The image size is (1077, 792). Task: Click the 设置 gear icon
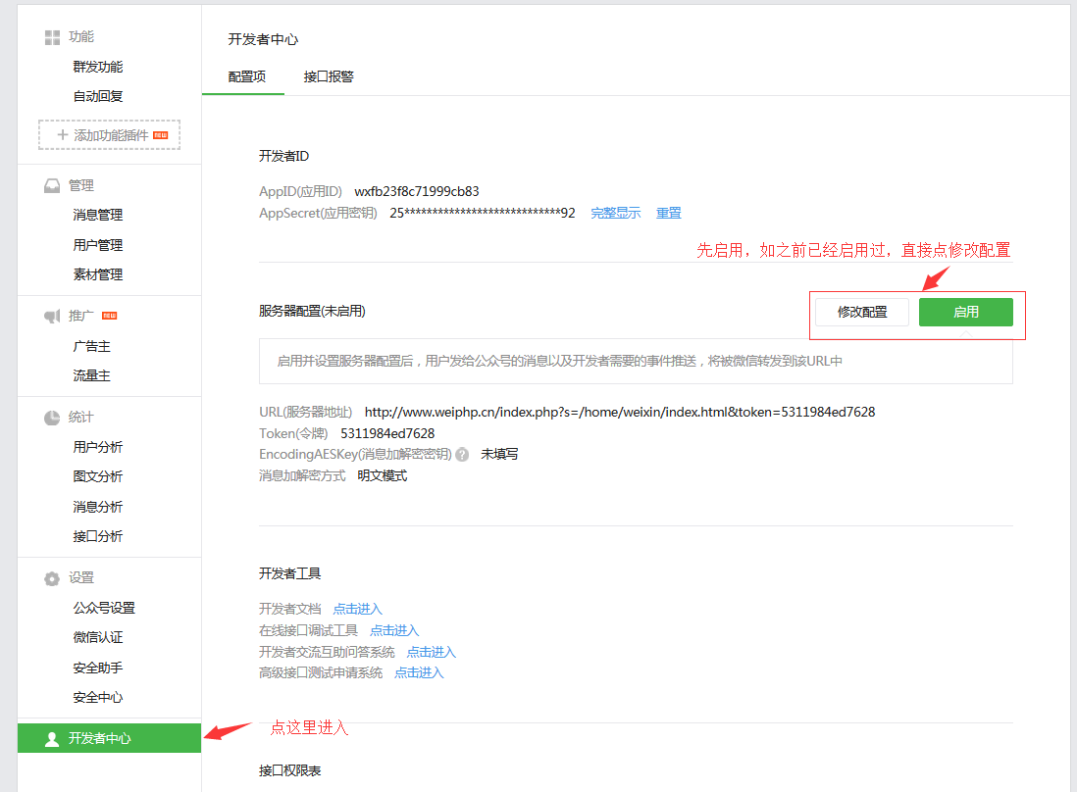[x=52, y=579]
